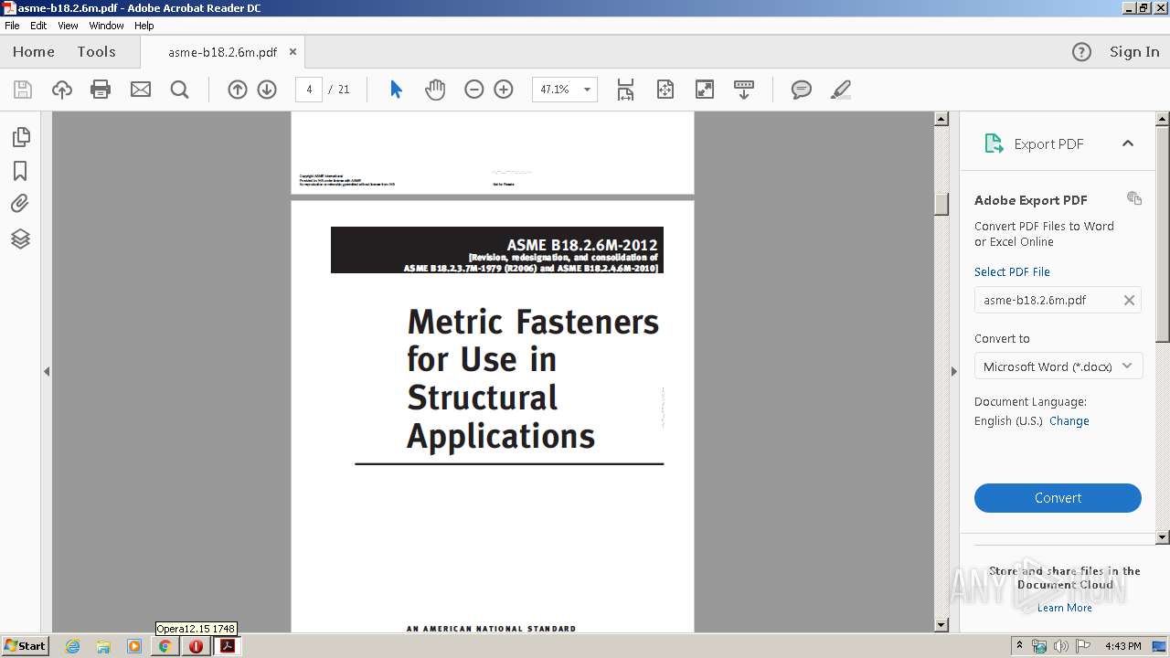Click the Export PDF tool icon
The width and height of the screenshot is (1170, 658).
994,143
